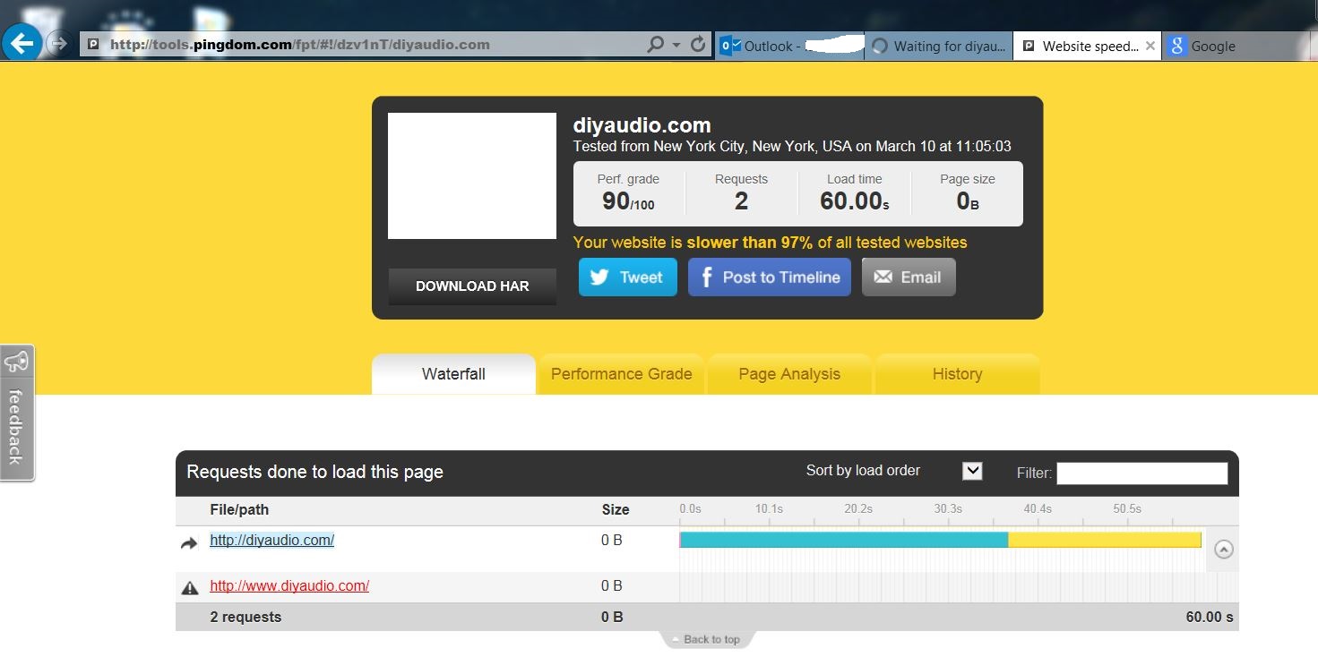The image size is (1318, 657).
Task: Click the 60.00 s total in summary row
Action: [1210, 617]
